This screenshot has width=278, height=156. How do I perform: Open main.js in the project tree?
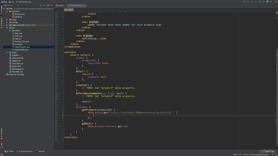coord(17,39)
